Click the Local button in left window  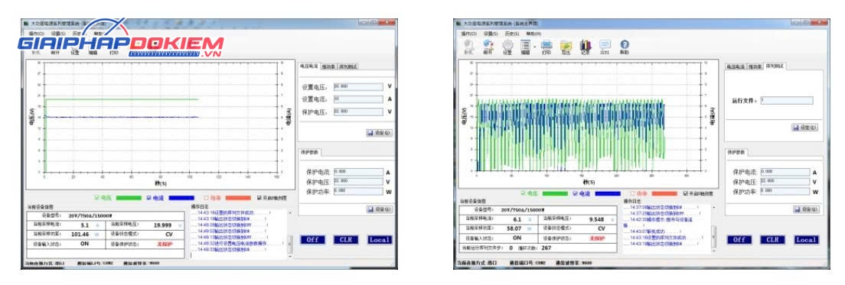pyautogui.click(x=380, y=240)
